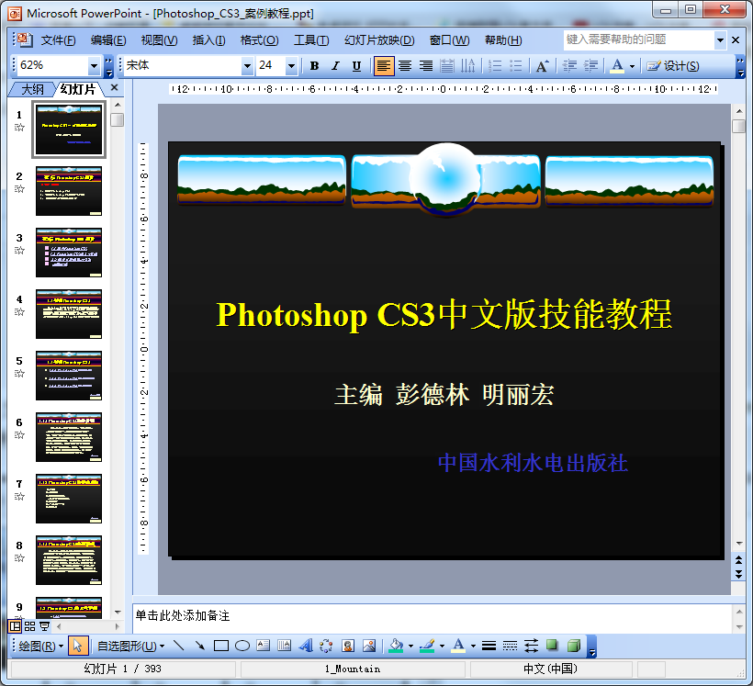753x686 pixels.
Task: Go to previous slide double-arrow button
Action: click(x=738, y=559)
